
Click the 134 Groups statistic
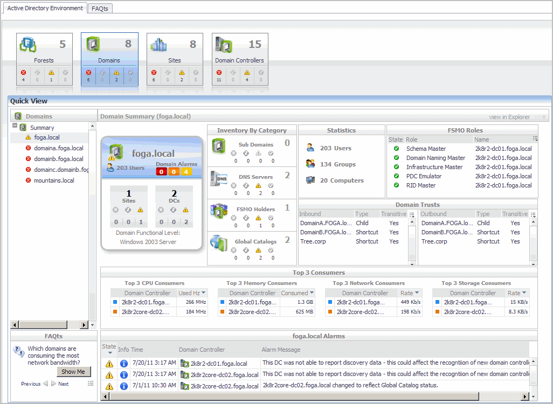tap(338, 164)
